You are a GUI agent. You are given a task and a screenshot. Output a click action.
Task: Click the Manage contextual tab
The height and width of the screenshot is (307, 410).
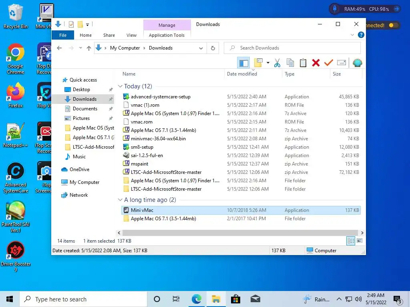(x=167, y=25)
